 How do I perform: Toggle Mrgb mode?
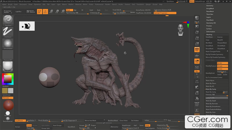[69, 10]
